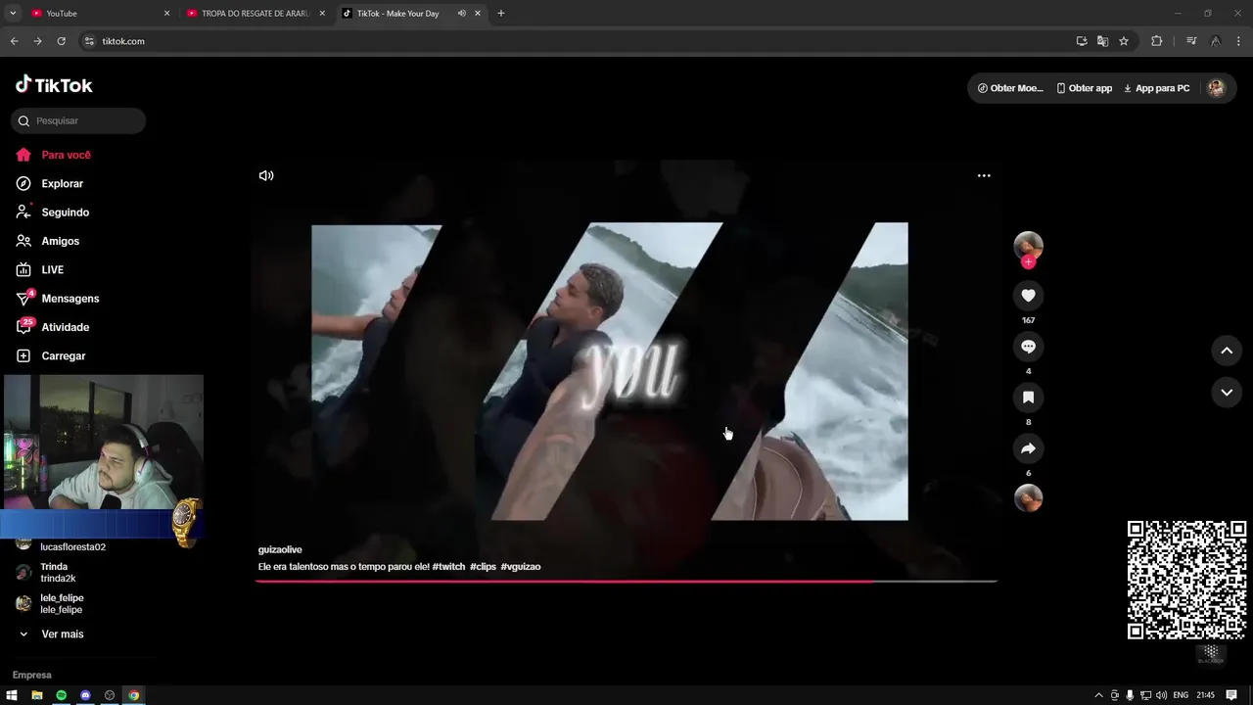
Task: Click the tiktok.com address bar
Action: point(578,41)
